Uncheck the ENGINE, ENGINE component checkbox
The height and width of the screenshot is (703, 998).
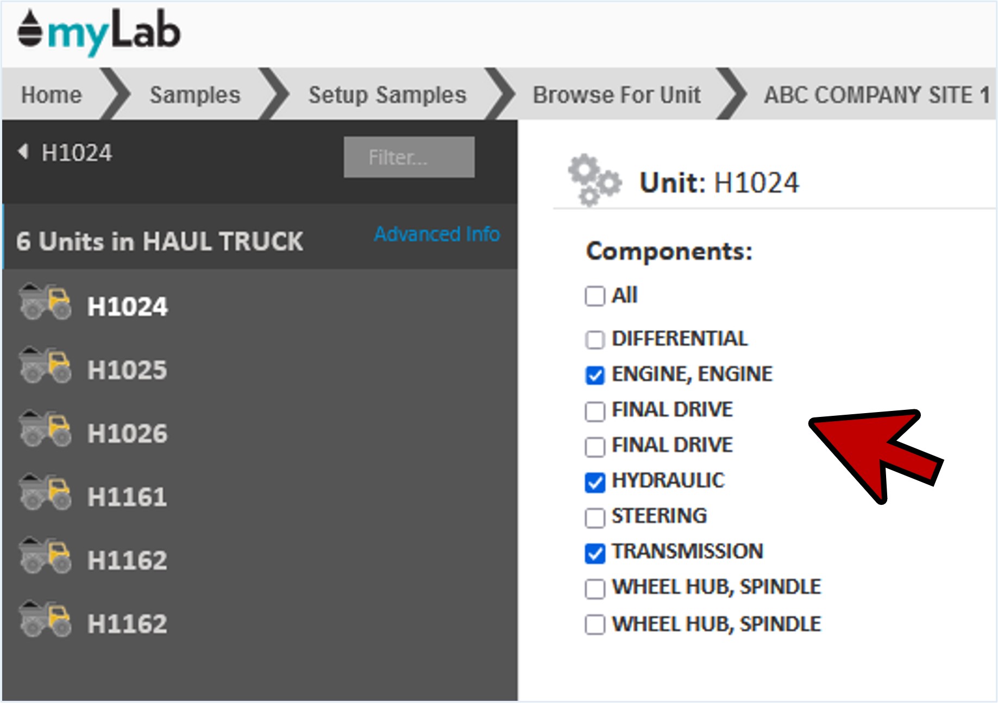595,375
